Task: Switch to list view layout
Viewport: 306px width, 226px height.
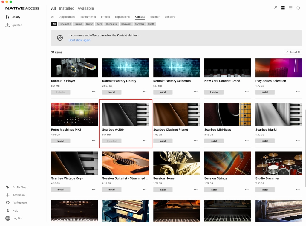Action: [290, 8]
